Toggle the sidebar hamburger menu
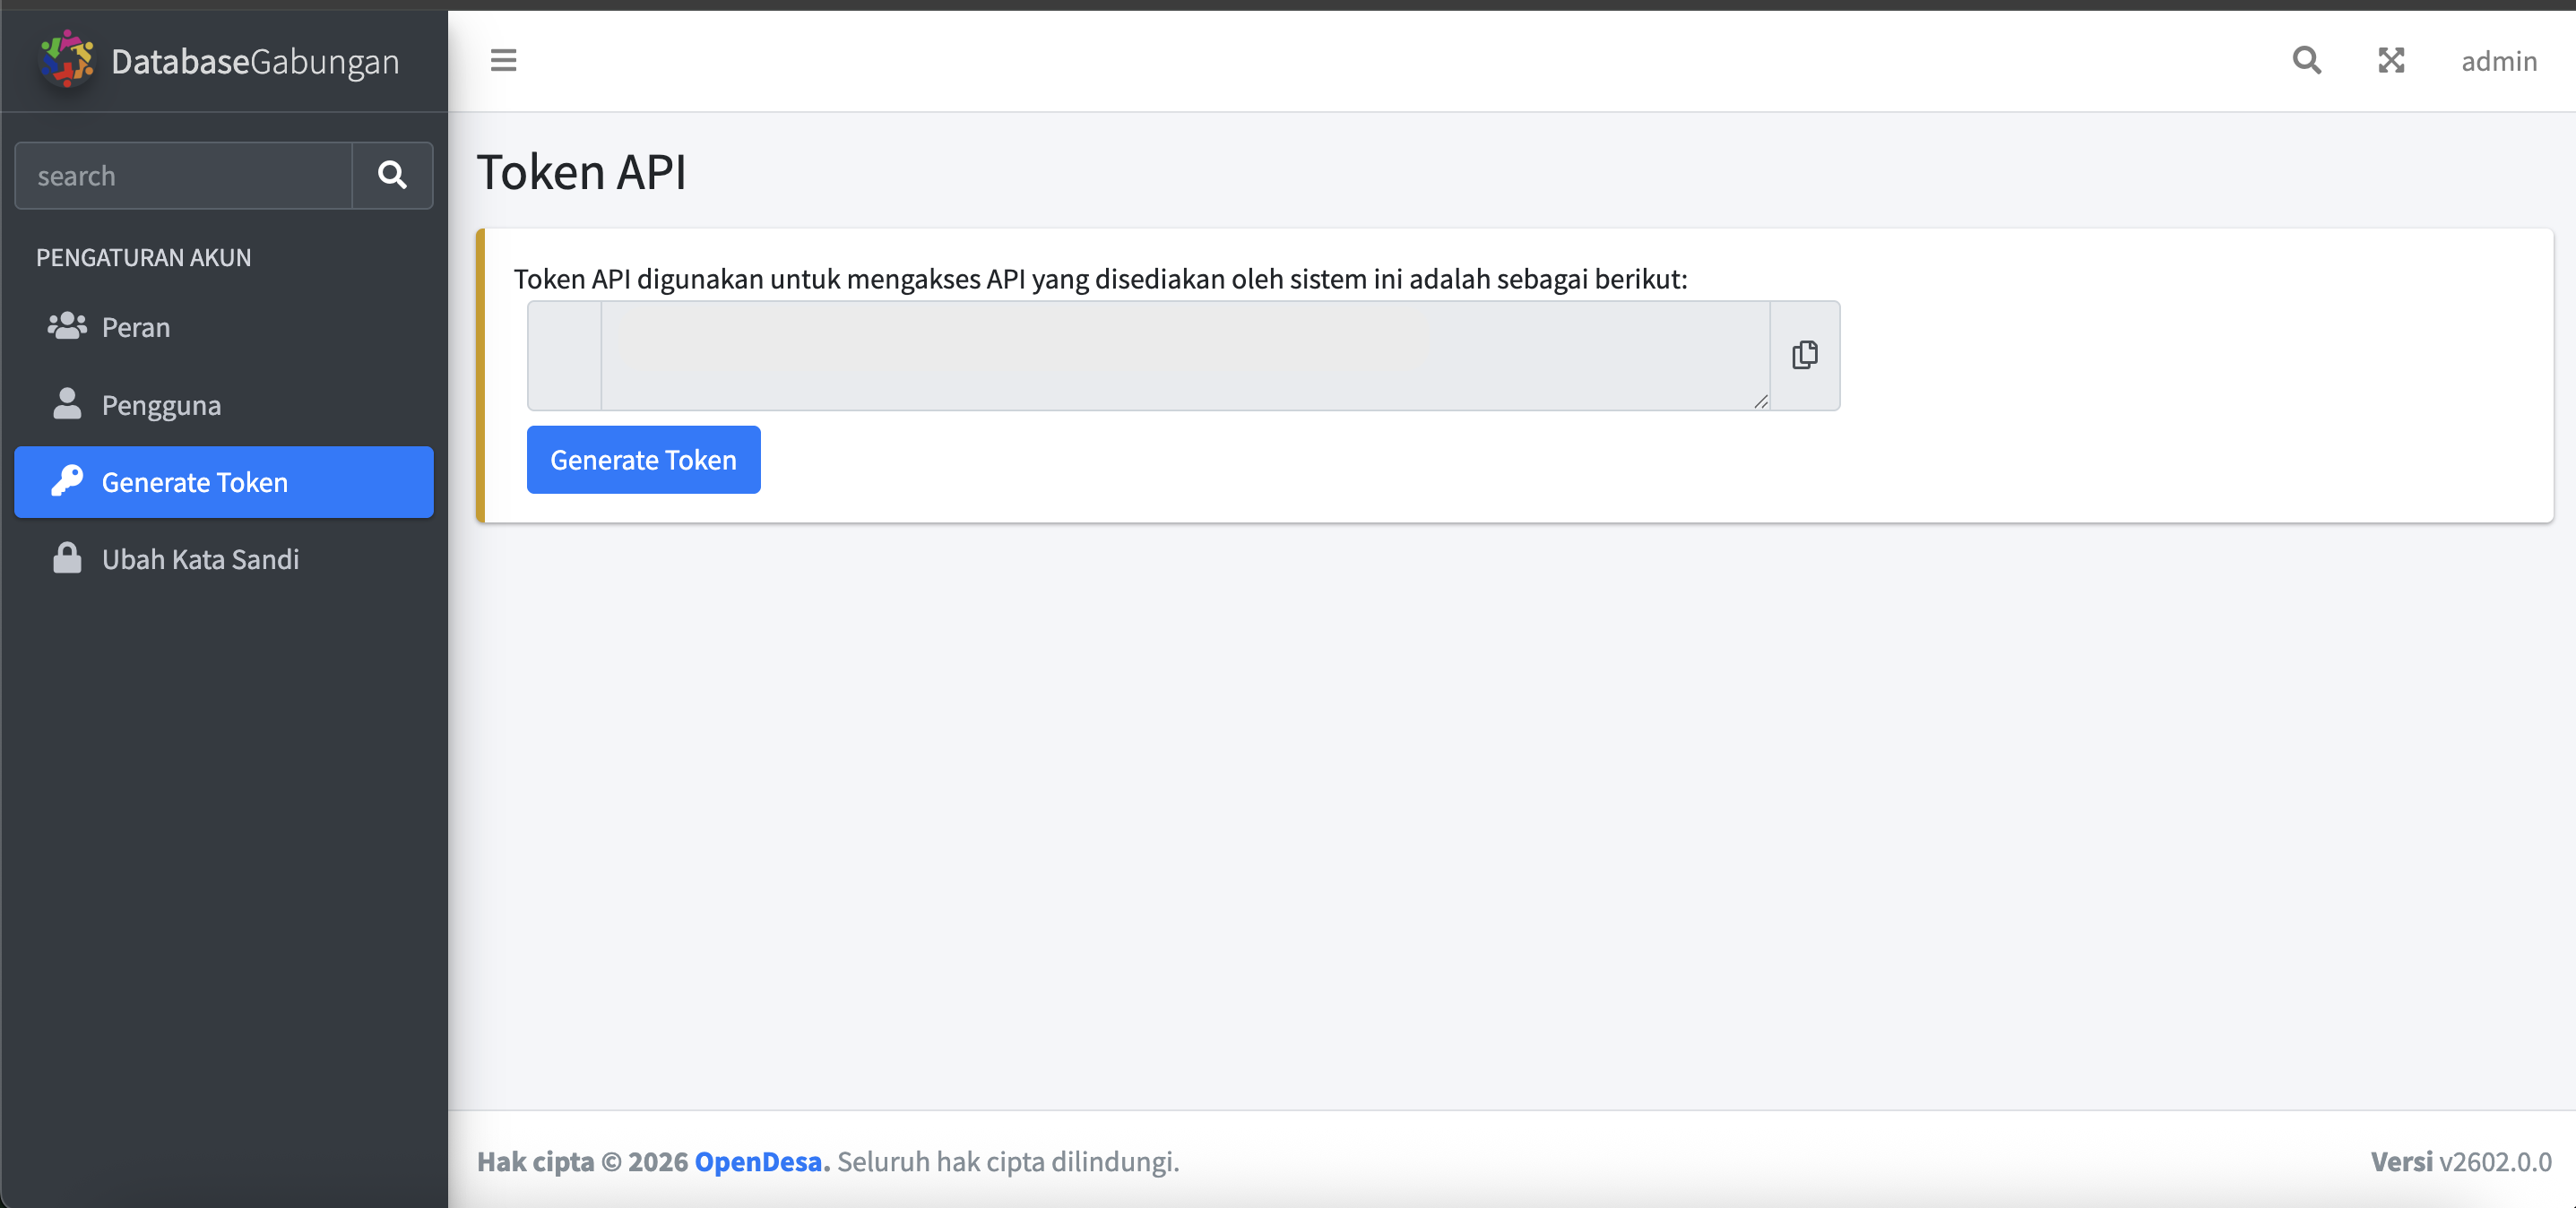The width and height of the screenshot is (2576, 1208). click(x=503, y=60)
